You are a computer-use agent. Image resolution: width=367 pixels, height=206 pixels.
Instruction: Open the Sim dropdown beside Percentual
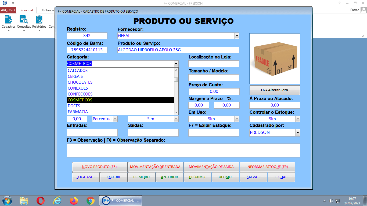coord(176,119)
